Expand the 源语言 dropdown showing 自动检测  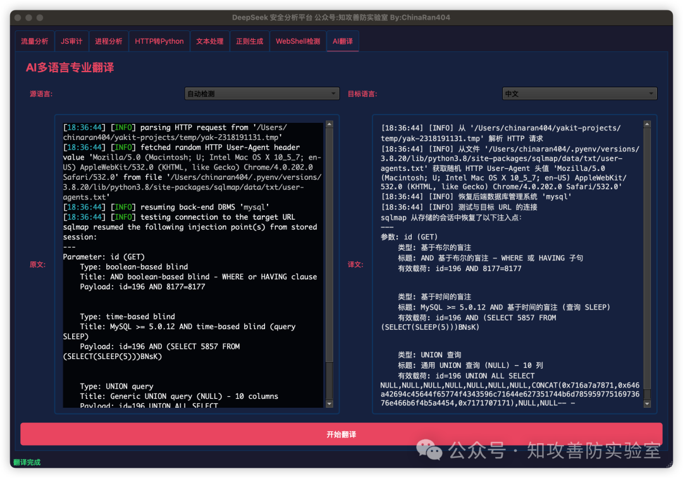click(262, 94)
